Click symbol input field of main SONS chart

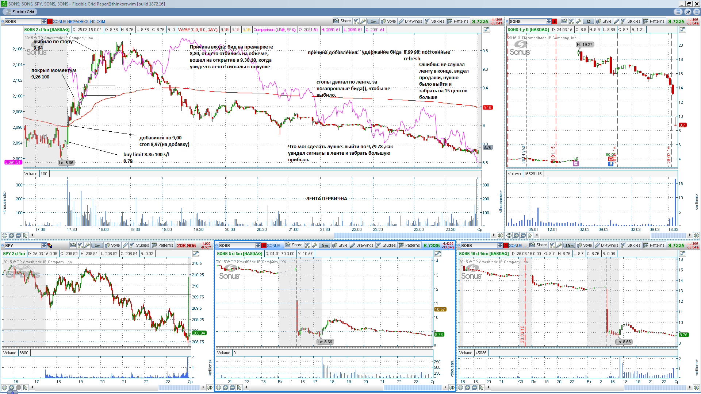tap(23, 21)
